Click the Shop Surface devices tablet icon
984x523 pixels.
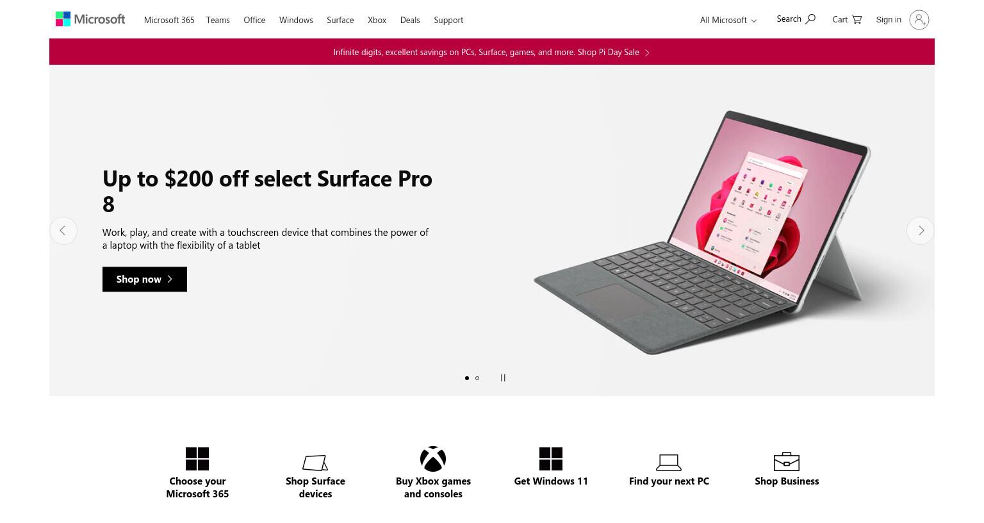pyautogui.click(x=315, y=462)
